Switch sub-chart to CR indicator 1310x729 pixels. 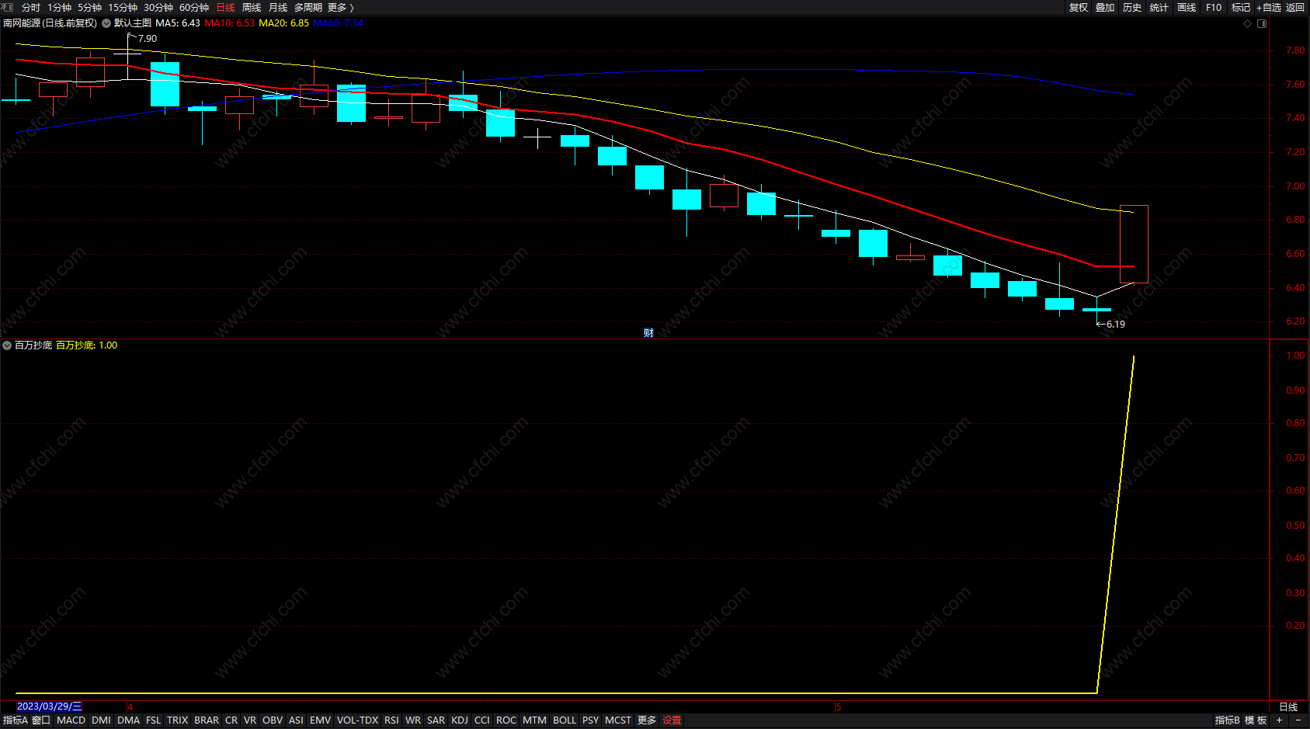point(231,720)
